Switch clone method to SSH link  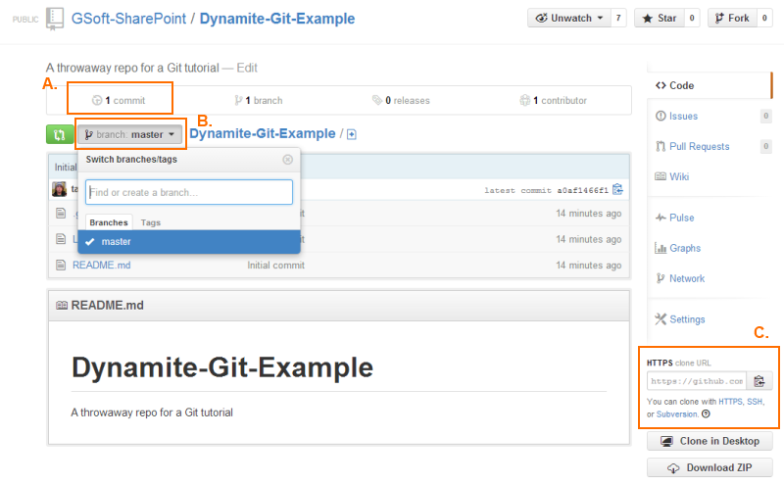[x=755, y=402]
